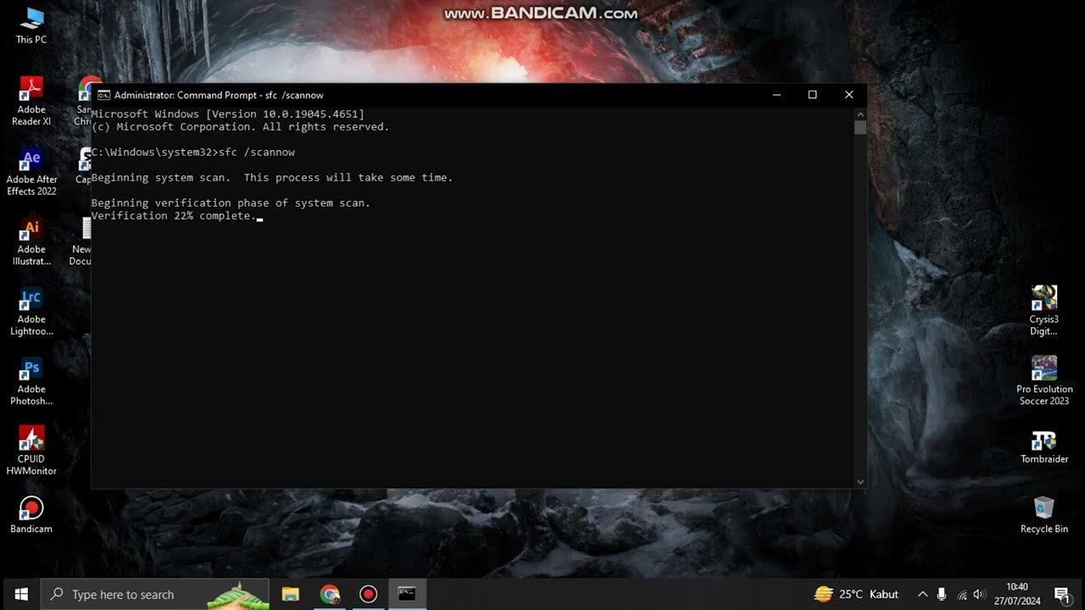This screenshot has width=1085, height=610.
Task: Click the Microsoft Windows version line
Action: (x=228, y=114)
